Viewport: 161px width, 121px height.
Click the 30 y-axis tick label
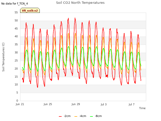(16, 53)
